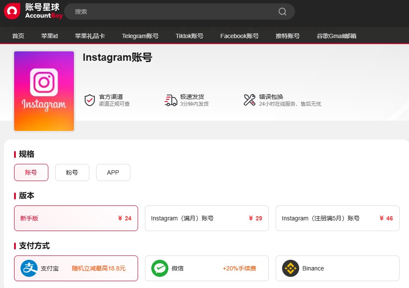409x288 pixels.
Task: Click the Binance yellow logo icon
Action: point(290,268)
